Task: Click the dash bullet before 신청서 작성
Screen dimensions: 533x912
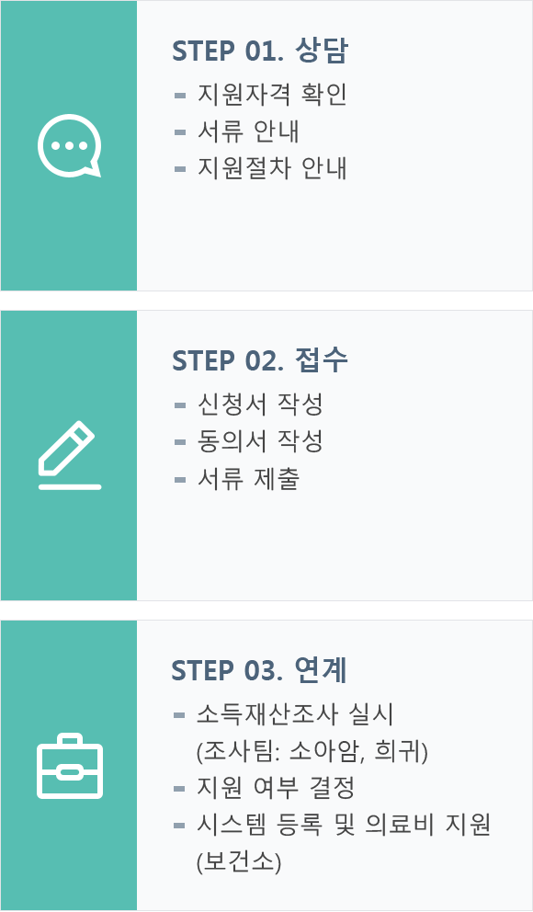Action: (x=180, y=405)
